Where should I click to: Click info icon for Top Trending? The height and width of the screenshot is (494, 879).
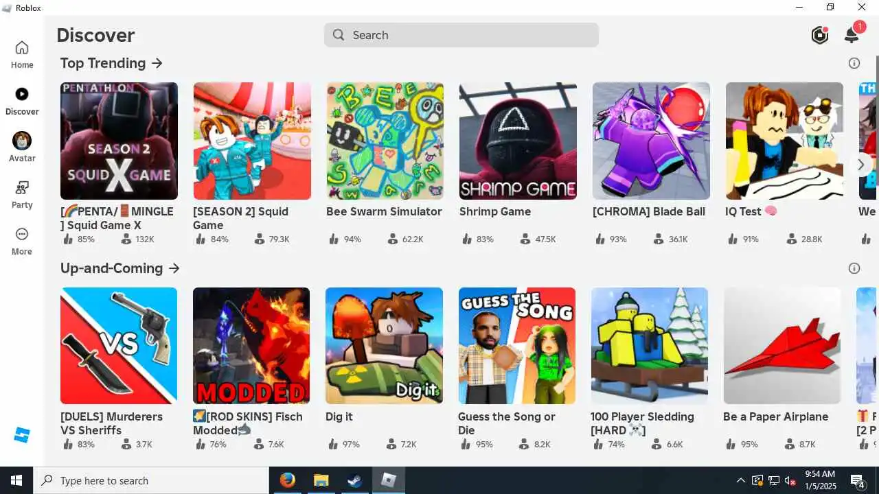tap(854, 63)
